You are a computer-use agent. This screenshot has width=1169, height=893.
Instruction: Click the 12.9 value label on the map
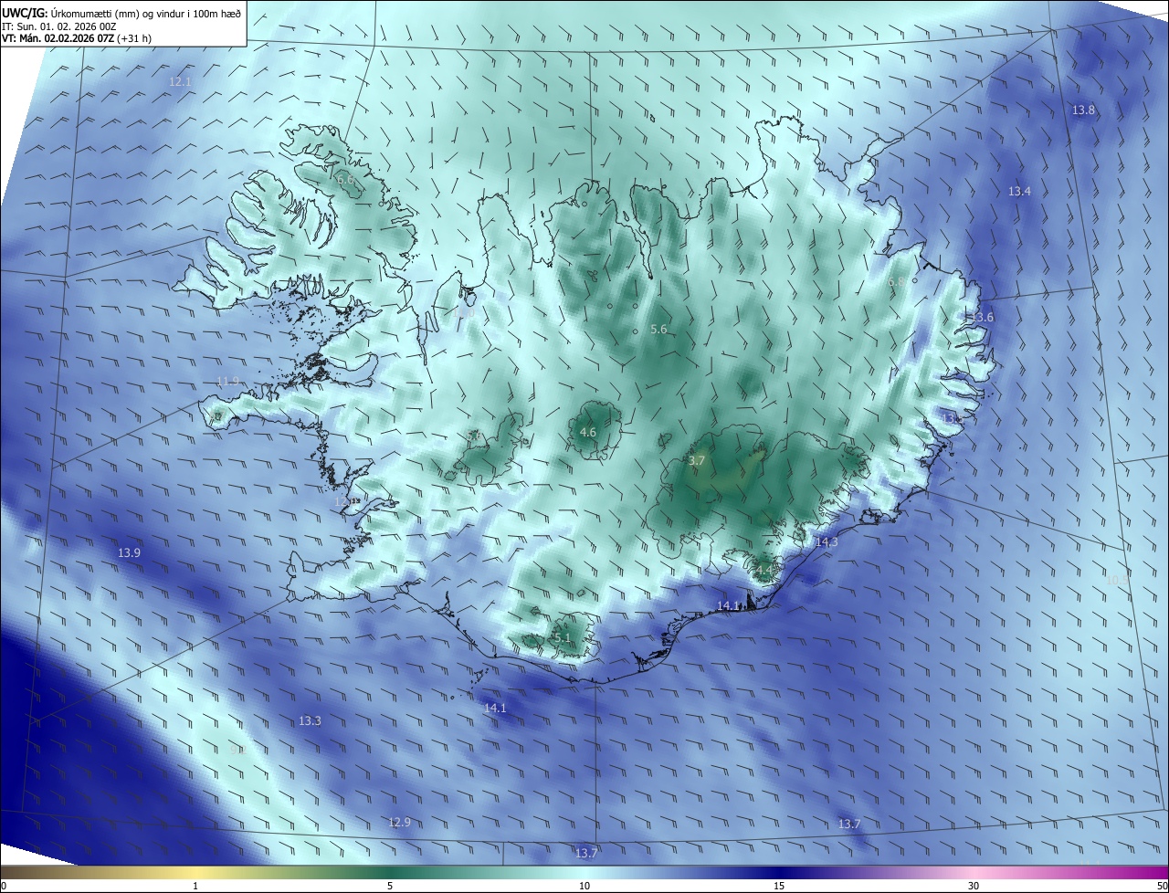pyautogui.click(x=399, y=823)
